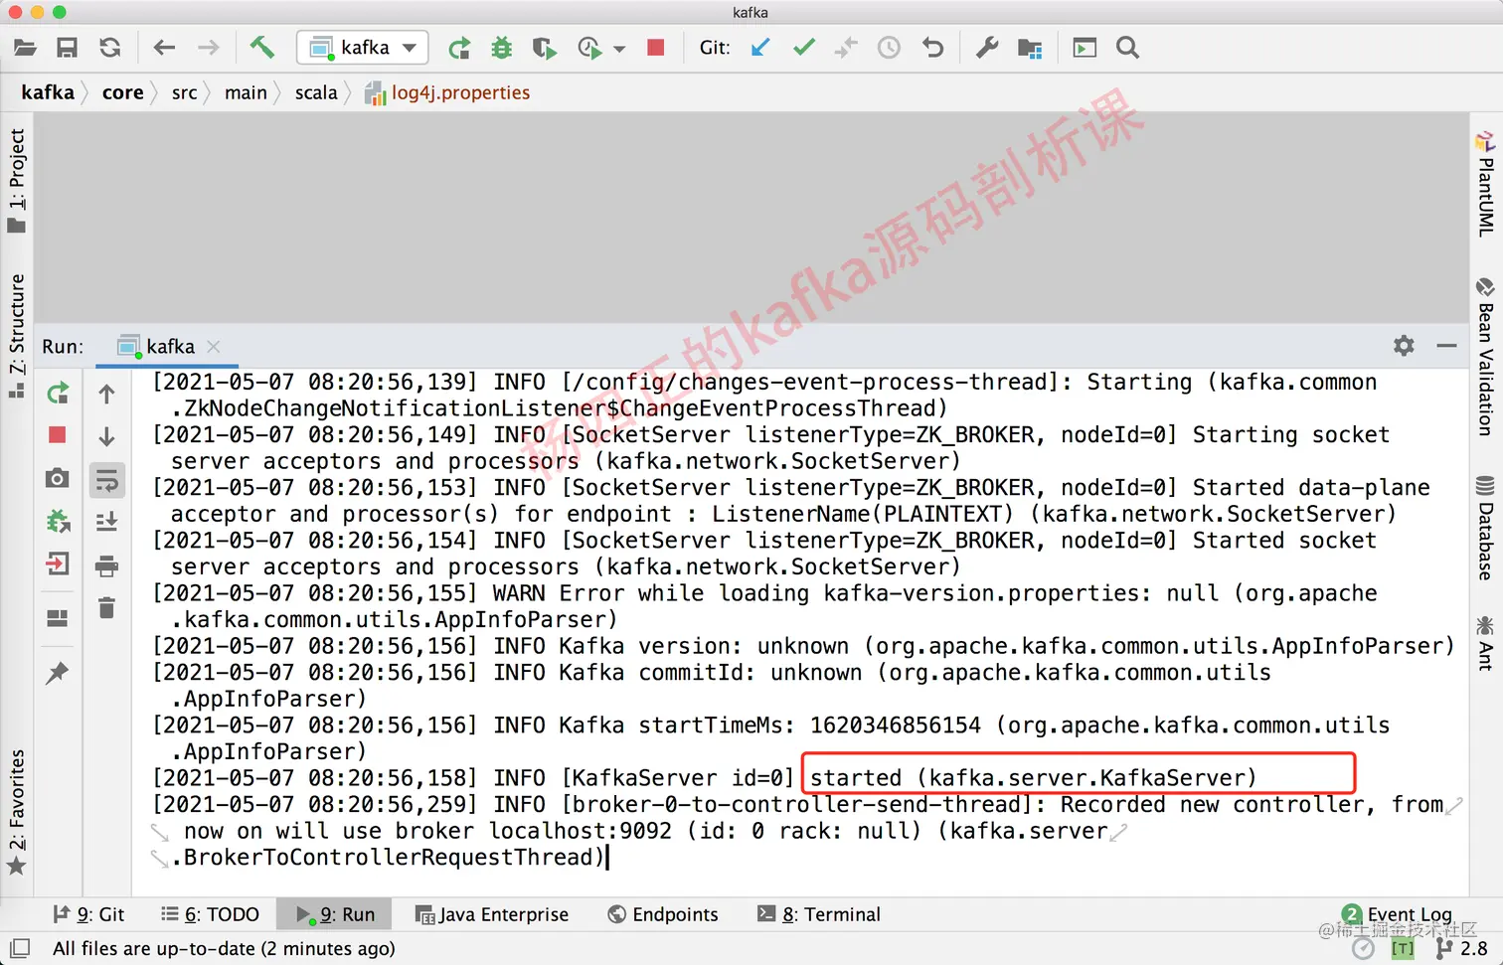
Task: Open the Bean Validation side panel
Action: [x=1485, y=356]
